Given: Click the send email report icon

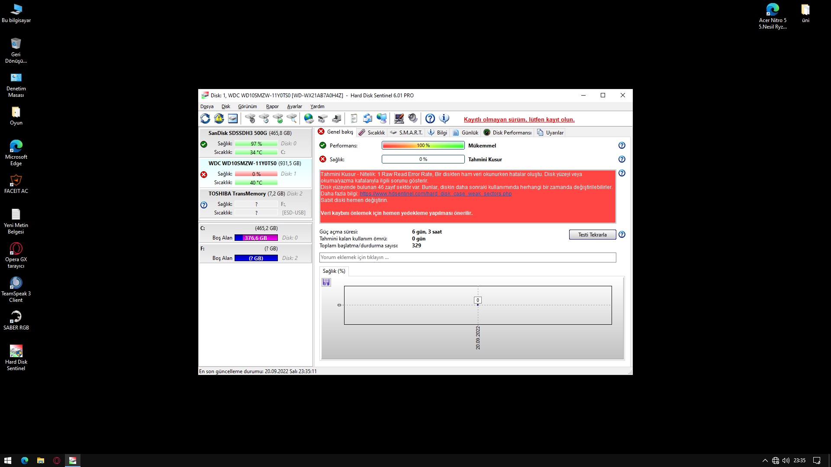Looking at the screenshot, I should coord(367,118).
